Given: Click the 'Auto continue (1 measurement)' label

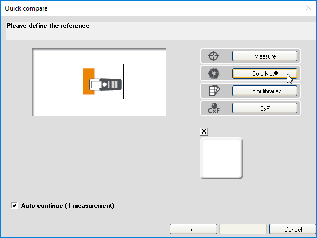Looking at the screenshot, I should [68, 206].
